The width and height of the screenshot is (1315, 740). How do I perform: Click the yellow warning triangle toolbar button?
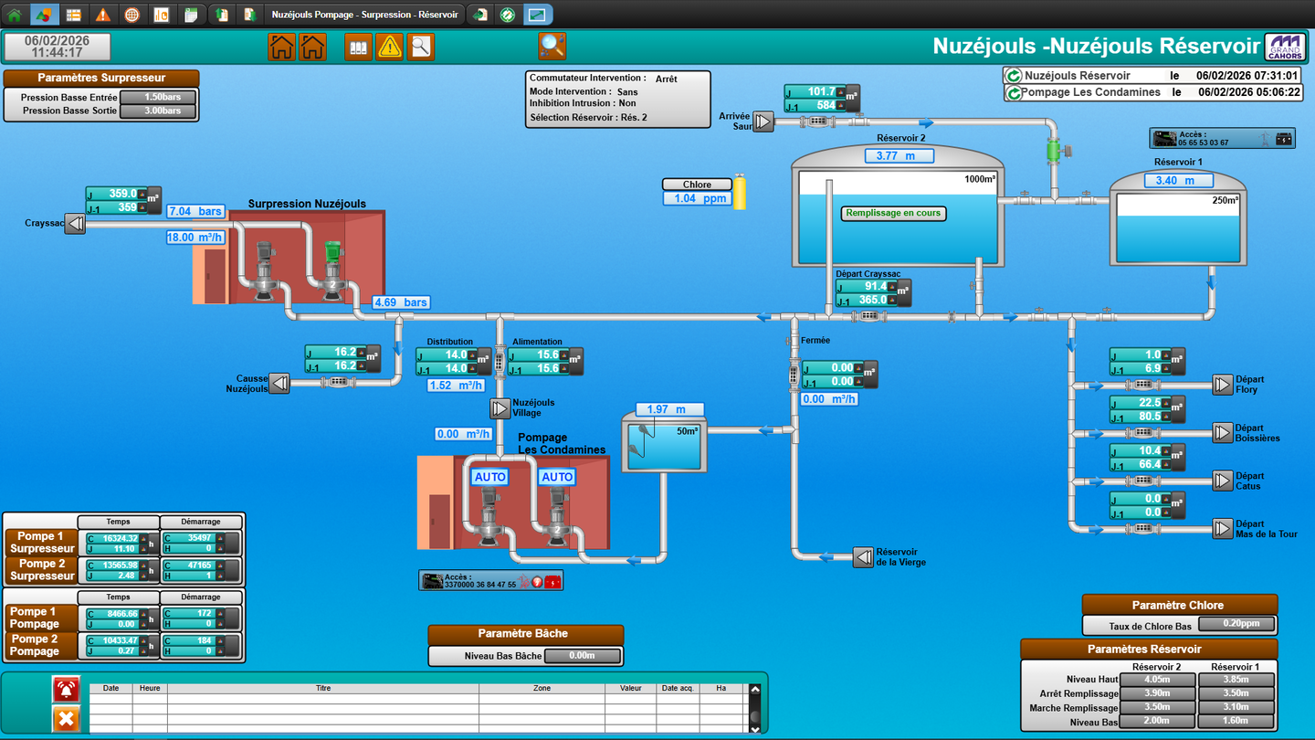[390, 47]
